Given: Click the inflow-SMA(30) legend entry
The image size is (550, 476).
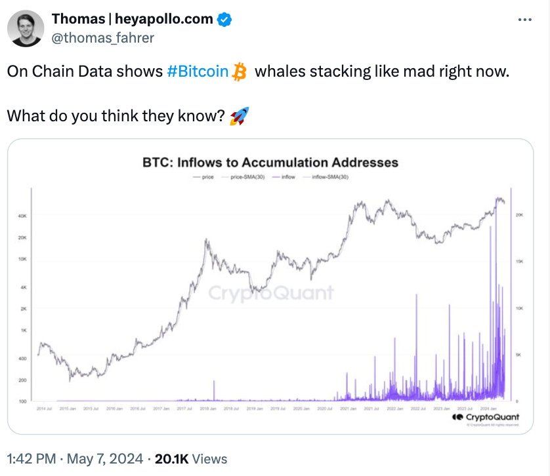Looking at the screenshot, I should 326,177.
